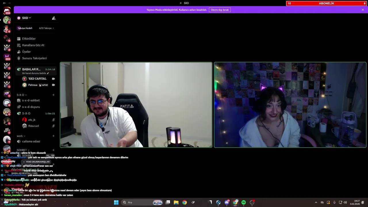Click the pencil icon to edit channel status
The width and height of the screenshot is (368, 207).
coord(48,73)
